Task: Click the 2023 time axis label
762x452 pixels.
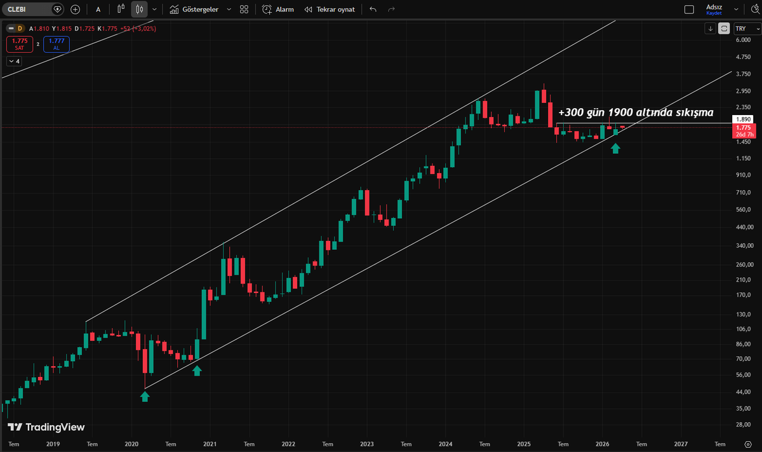Action: pyautogui.click(x=366, y=444)
